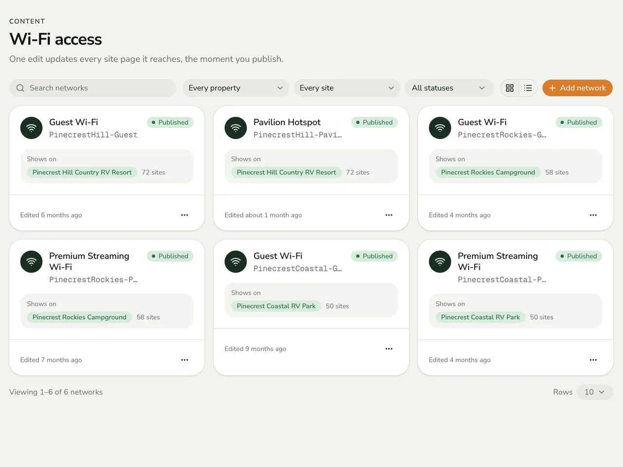Open the Every site dropdown
Screen dimensions: 623x467
[x=347, y=88]
